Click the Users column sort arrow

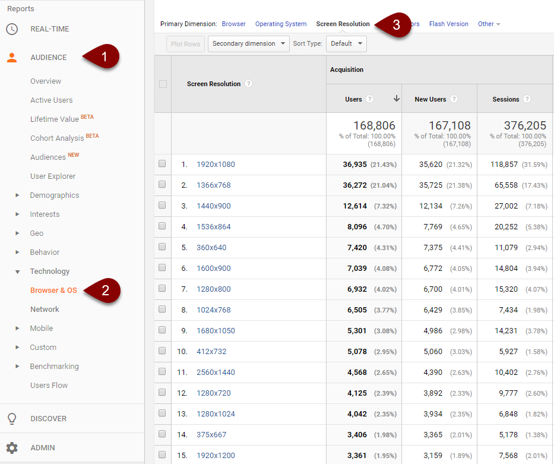396,99
